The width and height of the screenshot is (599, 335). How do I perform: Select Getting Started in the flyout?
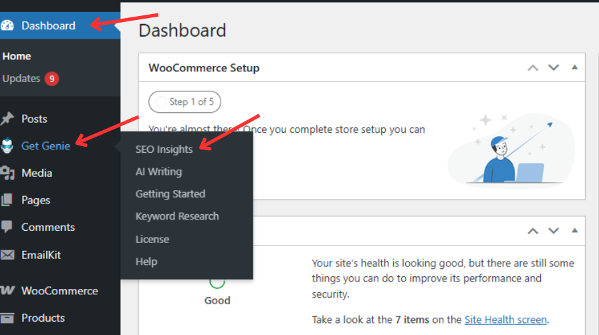[170, 194]
